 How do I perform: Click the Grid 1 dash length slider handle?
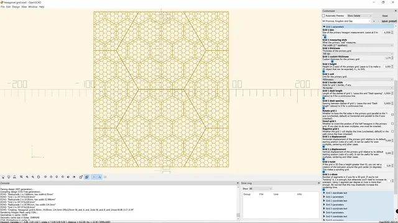point(323,98)
